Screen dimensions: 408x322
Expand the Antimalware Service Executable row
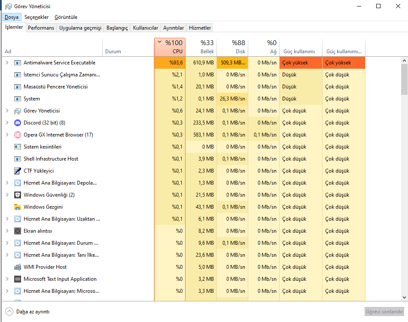(x=7, y=62)
